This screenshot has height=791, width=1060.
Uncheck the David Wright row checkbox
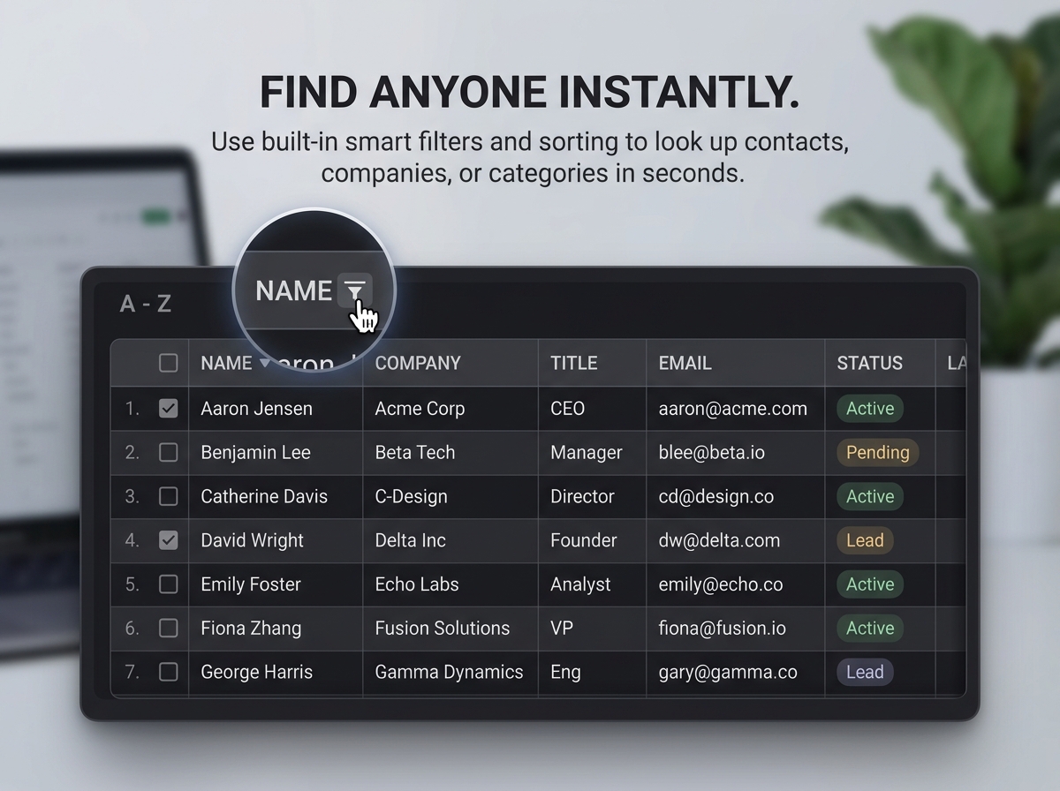point(168,540)
